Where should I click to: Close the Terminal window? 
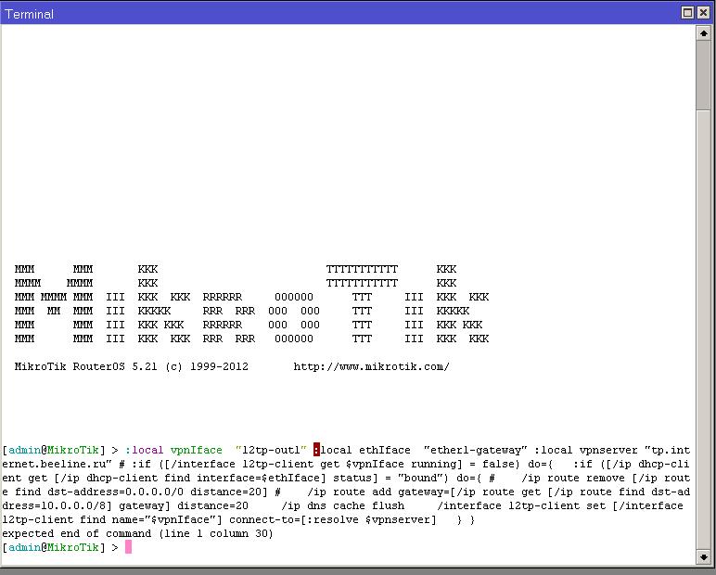704,12
